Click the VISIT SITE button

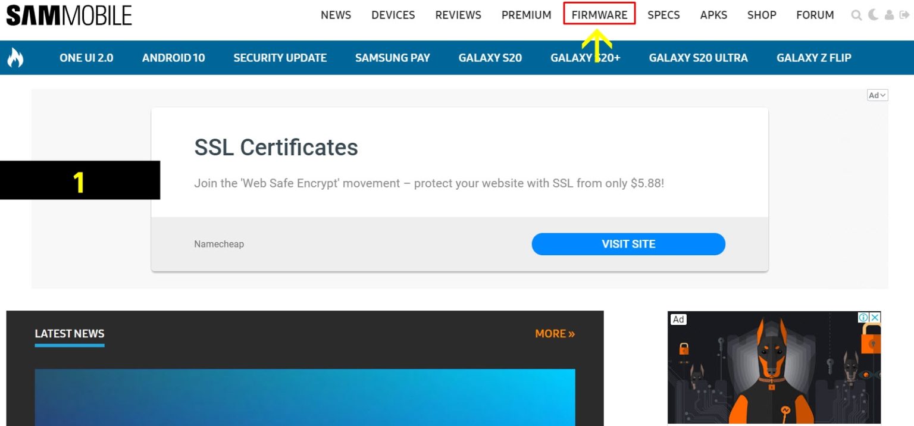628,244
